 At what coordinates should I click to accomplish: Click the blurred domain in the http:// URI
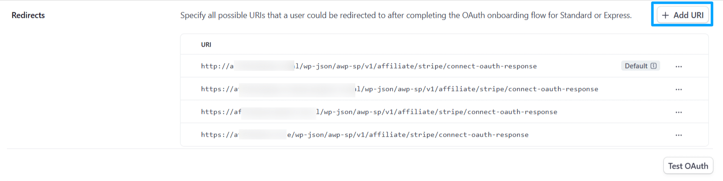(x=264, y=66)
